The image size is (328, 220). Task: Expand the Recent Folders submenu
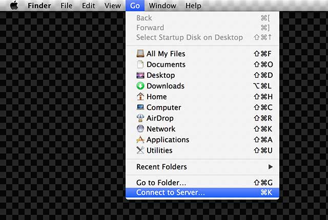tap(161, 167)
